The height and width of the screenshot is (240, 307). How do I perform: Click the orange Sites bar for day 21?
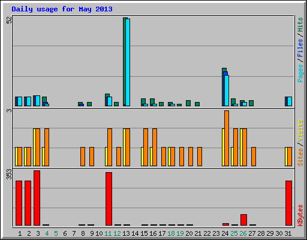pyautogui.click(x=200, y=157)
